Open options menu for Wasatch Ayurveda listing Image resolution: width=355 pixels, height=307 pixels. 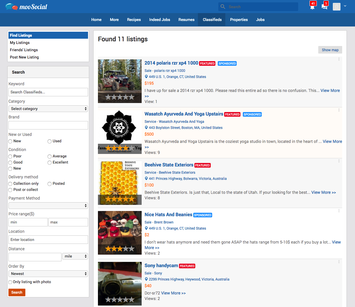(339, 110)
